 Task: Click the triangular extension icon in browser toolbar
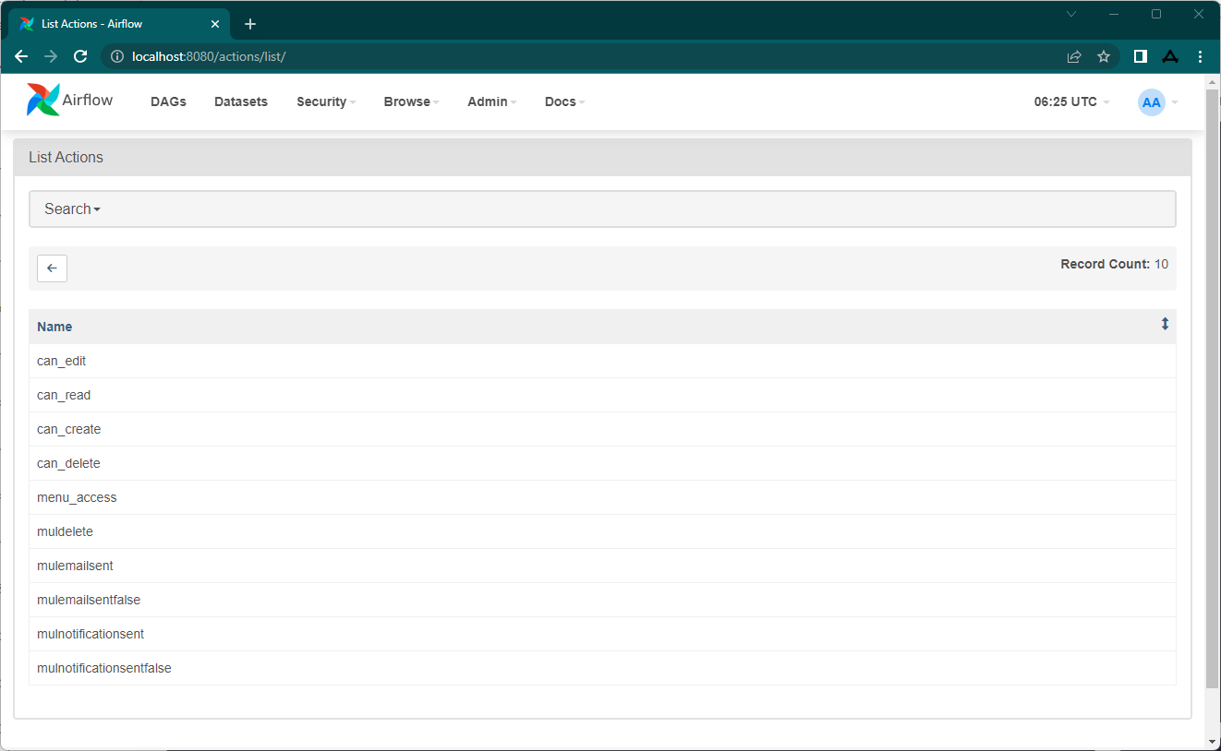(1170, 56)
